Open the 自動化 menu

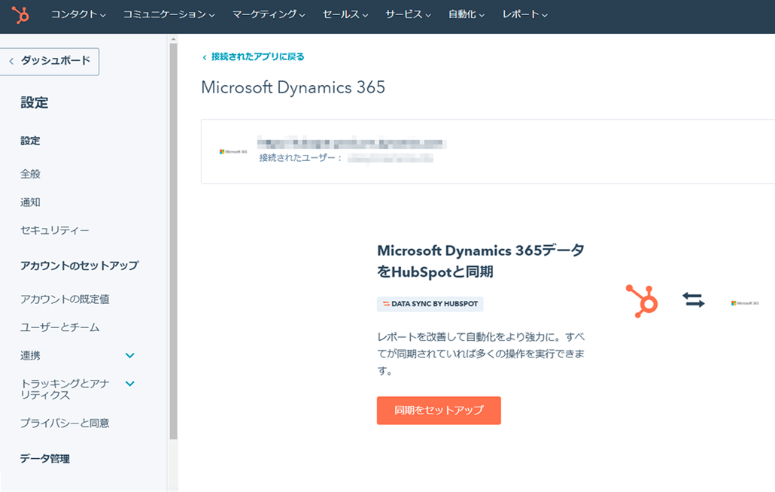467,15
